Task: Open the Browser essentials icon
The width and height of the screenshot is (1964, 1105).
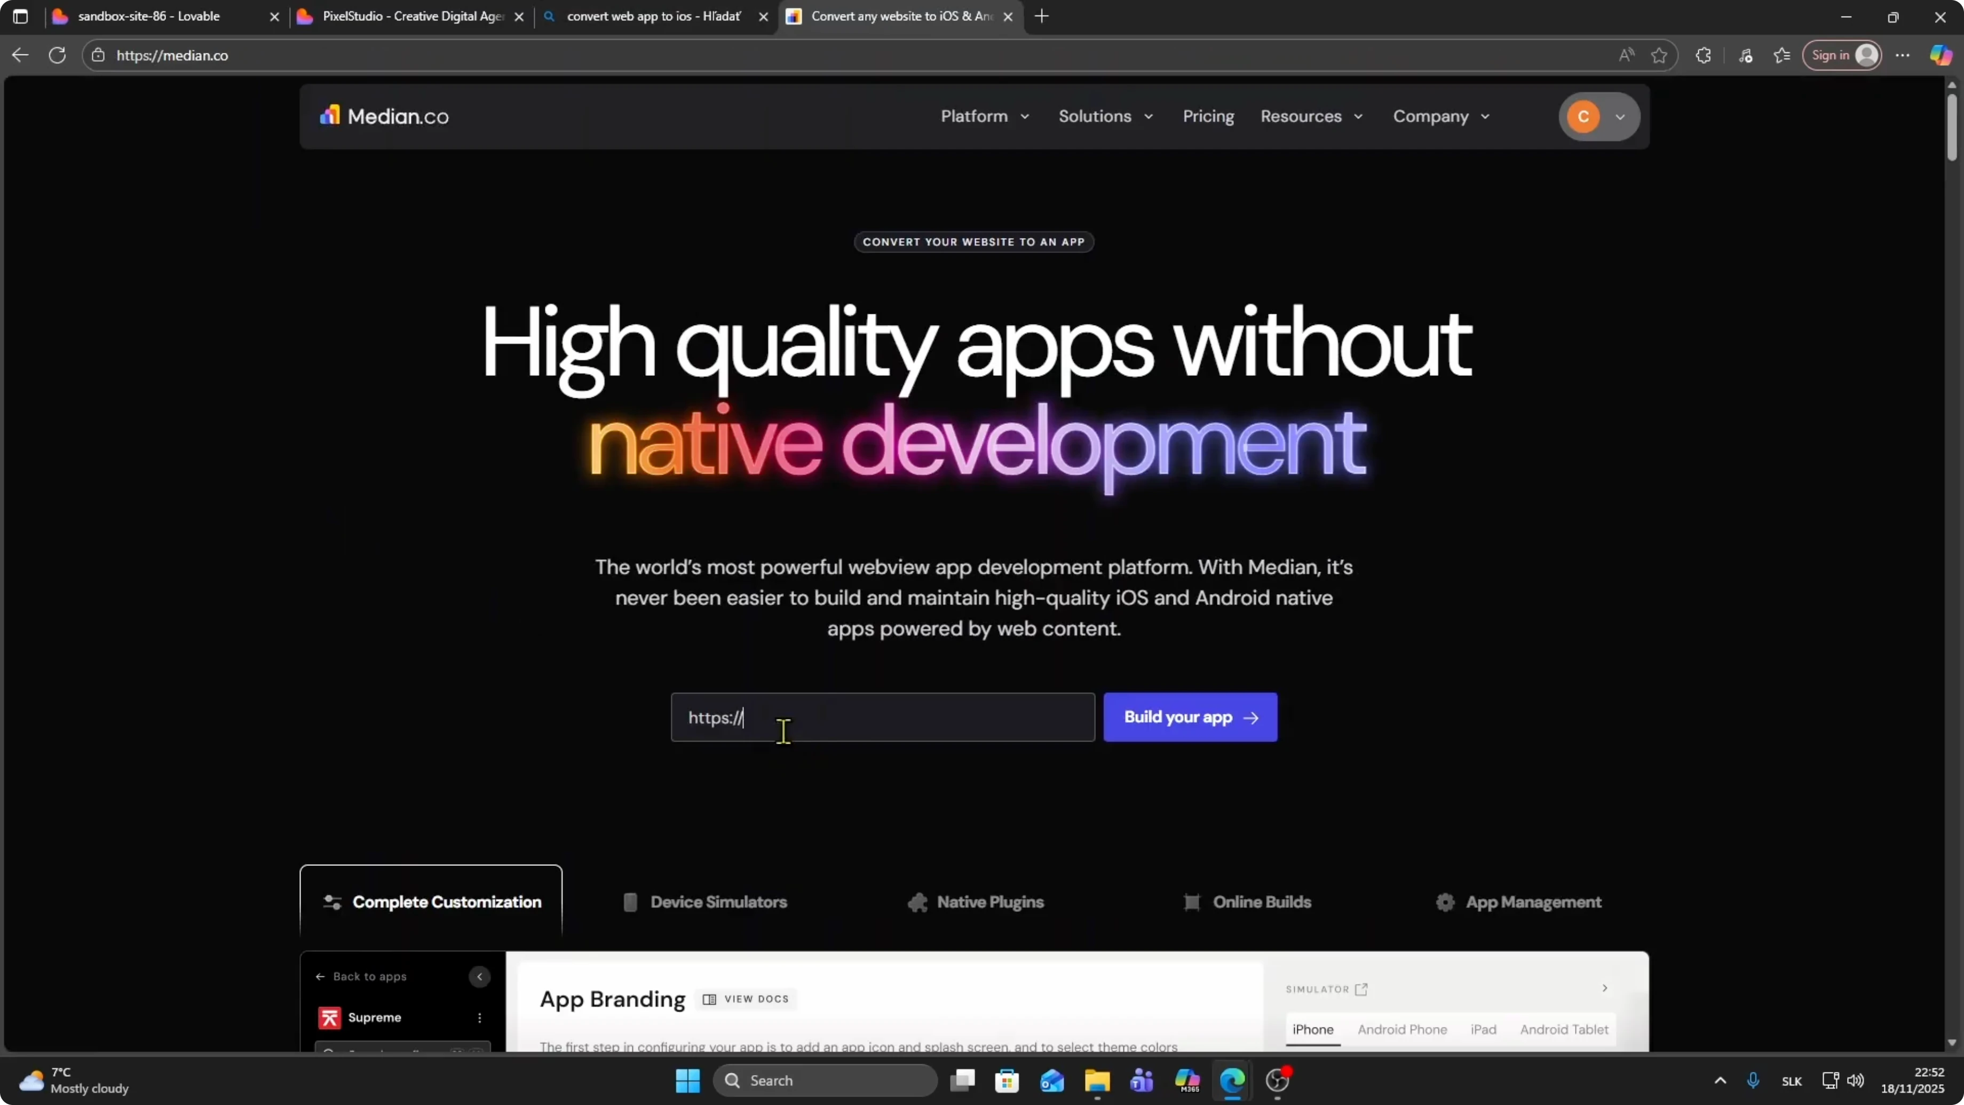Action: [1746, 55]
